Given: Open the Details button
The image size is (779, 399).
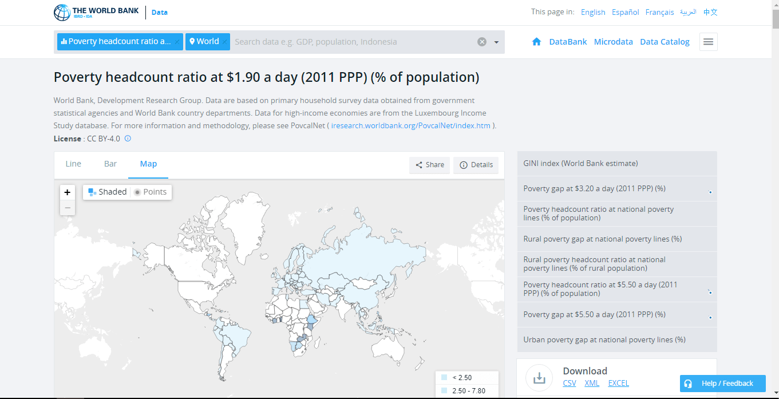Looking at the screenshot, I should point(476,165).
